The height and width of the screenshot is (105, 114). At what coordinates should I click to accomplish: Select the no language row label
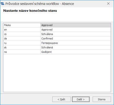coord(22,52)
